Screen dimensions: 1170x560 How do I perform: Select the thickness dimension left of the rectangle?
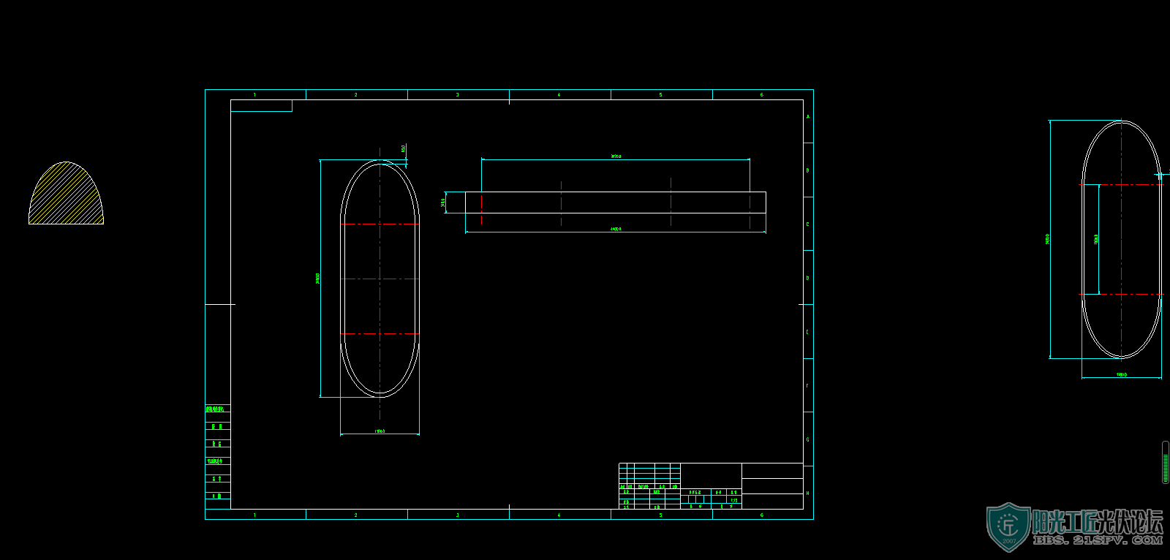(x=443, y=203)
